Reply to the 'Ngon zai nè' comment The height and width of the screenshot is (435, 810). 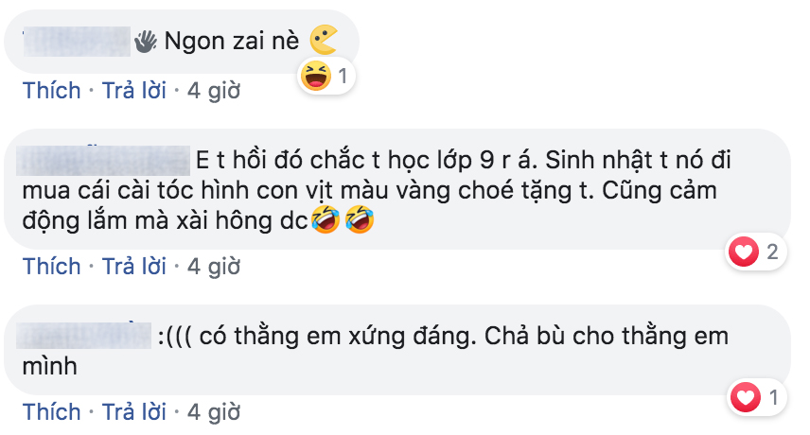(133, 91)
